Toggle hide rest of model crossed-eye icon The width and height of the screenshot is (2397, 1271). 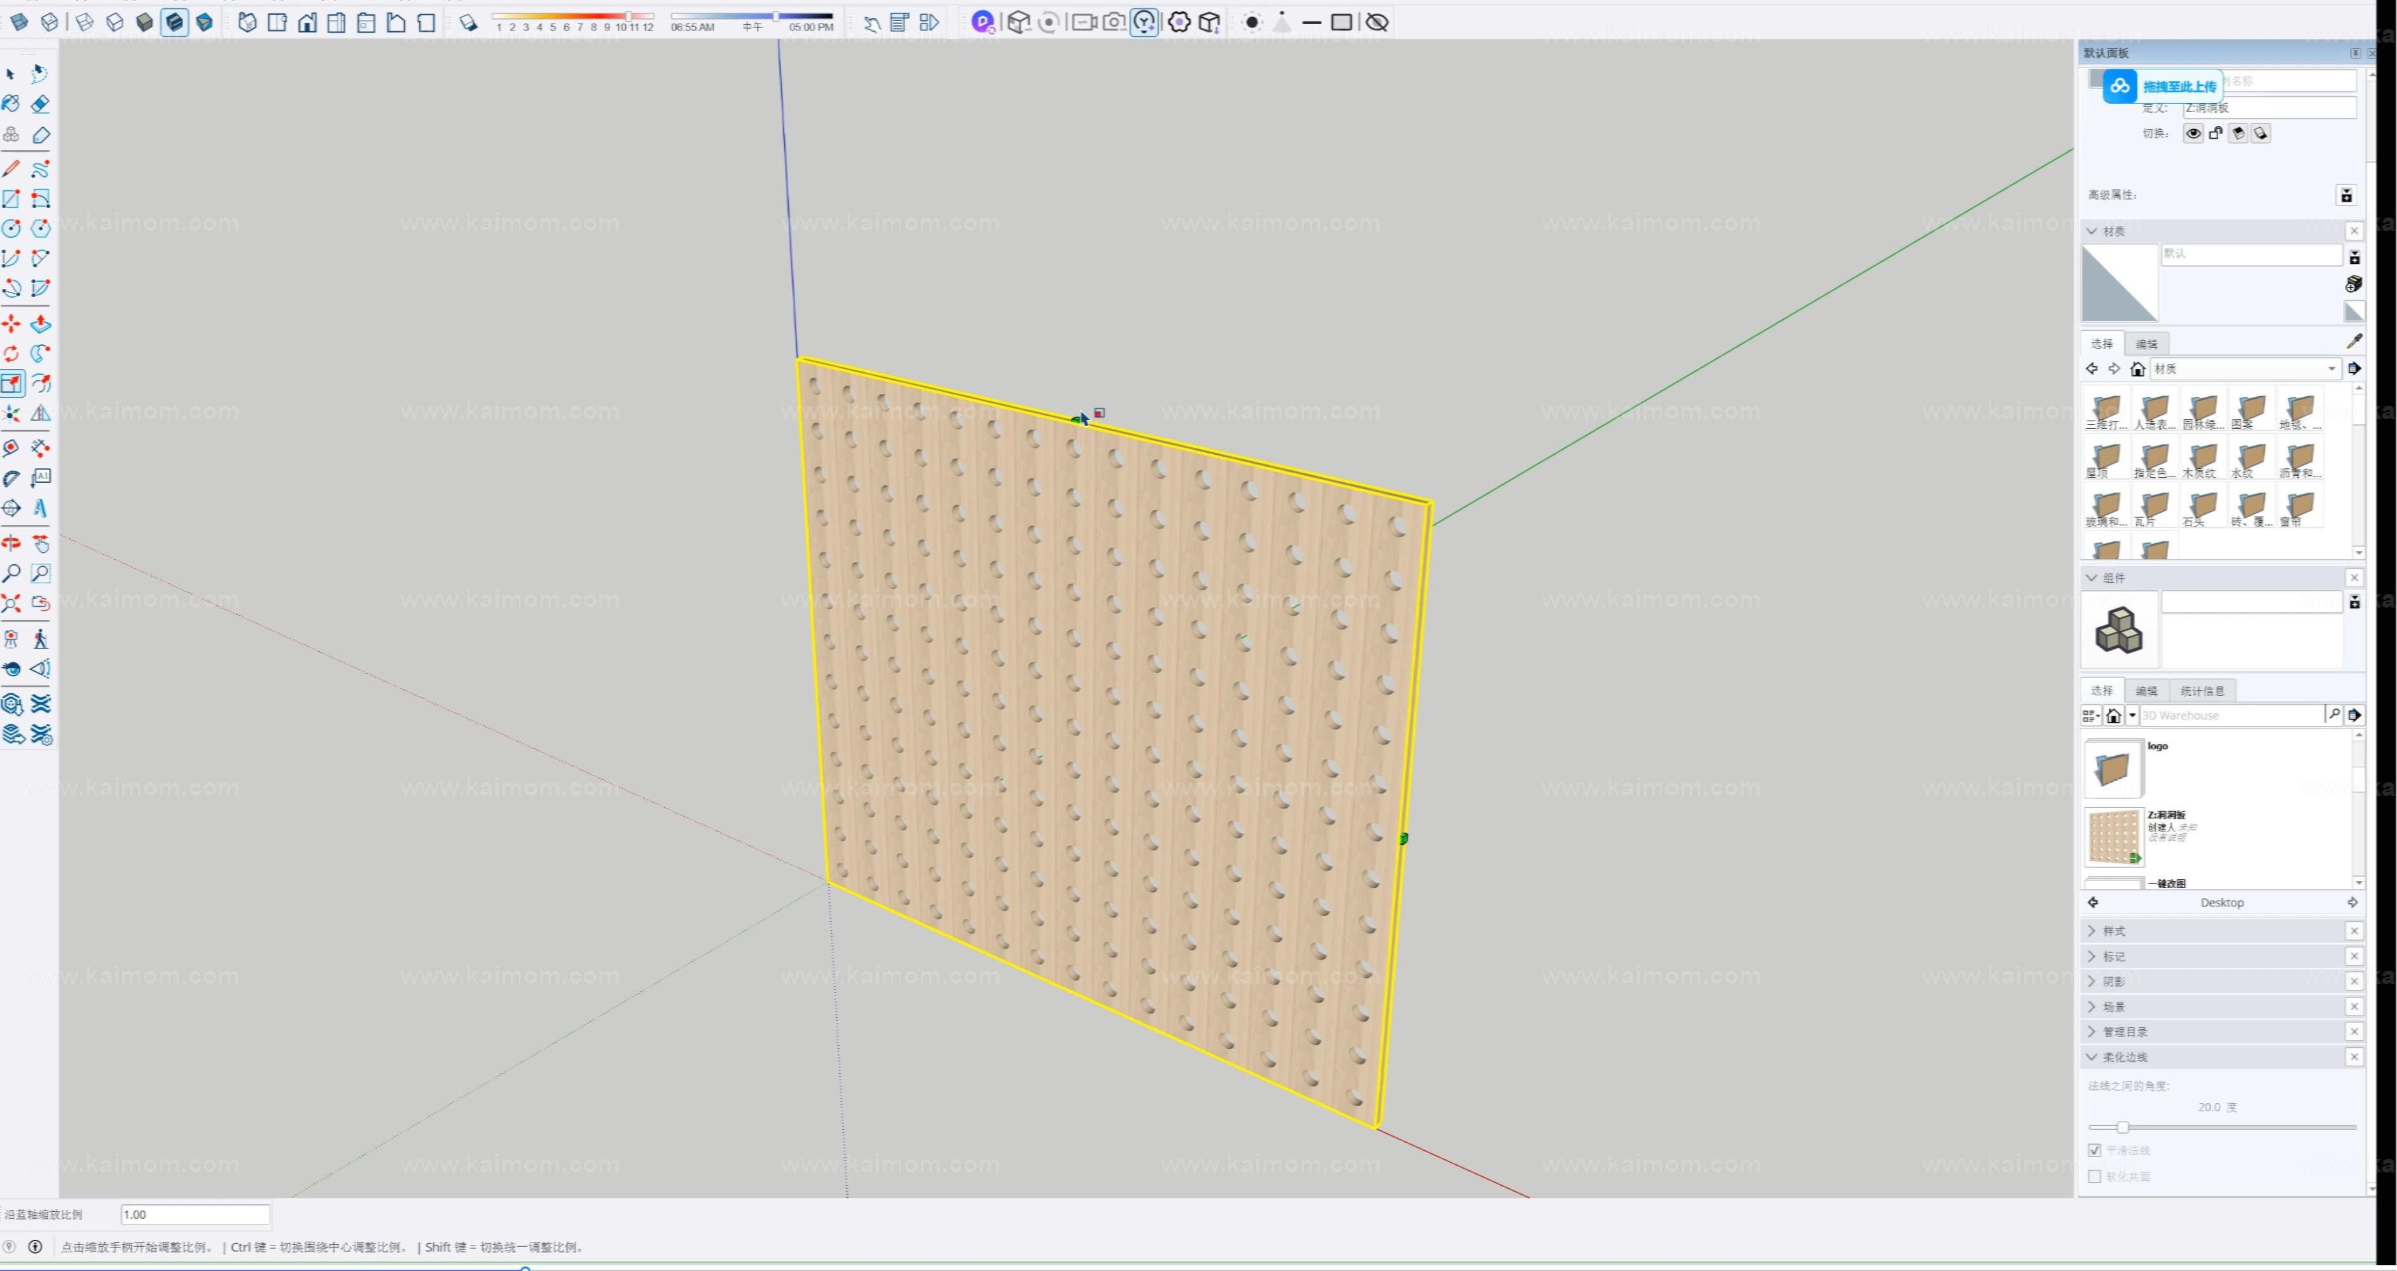pos(1377,22)
